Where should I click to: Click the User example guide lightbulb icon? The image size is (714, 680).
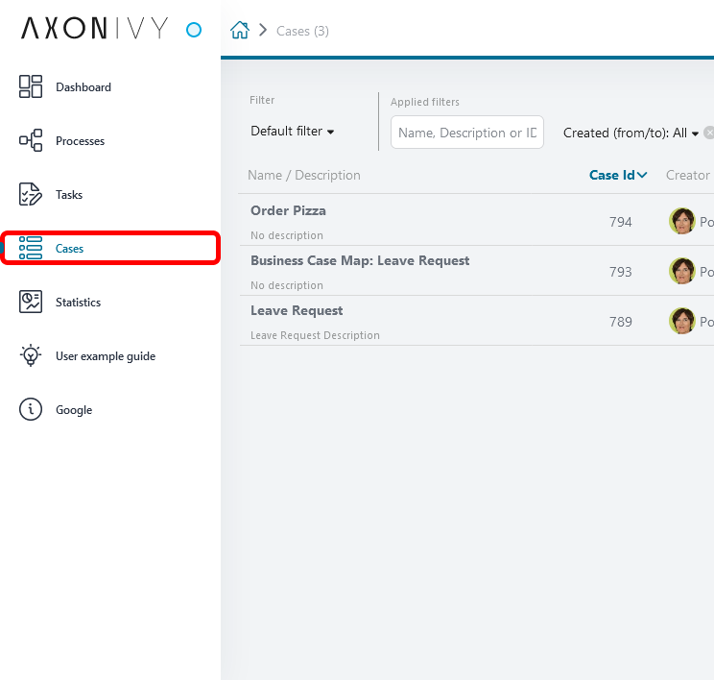[x=31, y=355]
